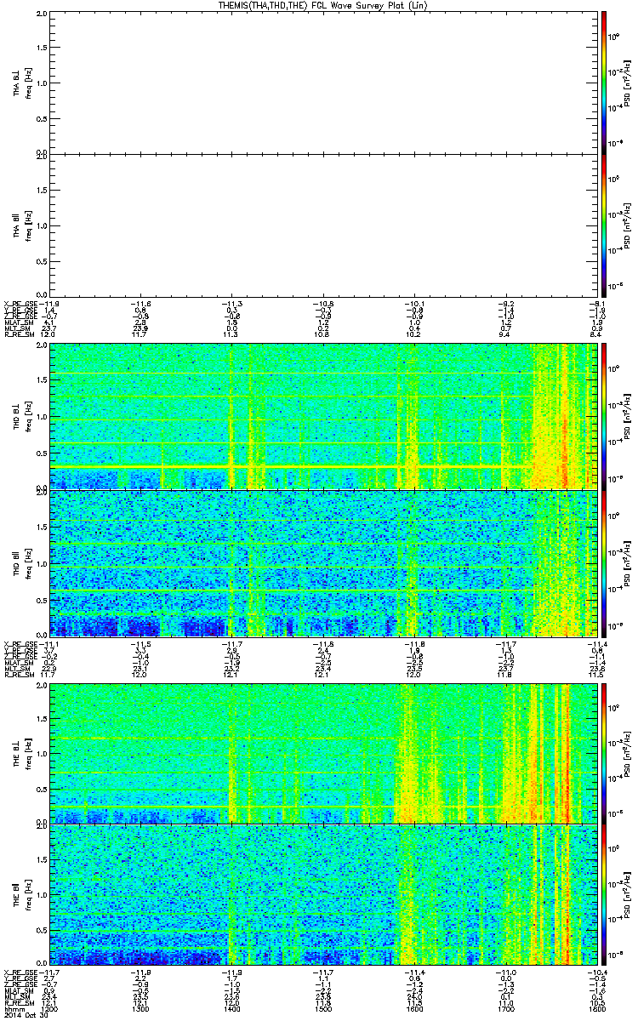Click the THD BII spectrogram panel
The width and height of the screenshot is (638, 1021).
point(323,563)
